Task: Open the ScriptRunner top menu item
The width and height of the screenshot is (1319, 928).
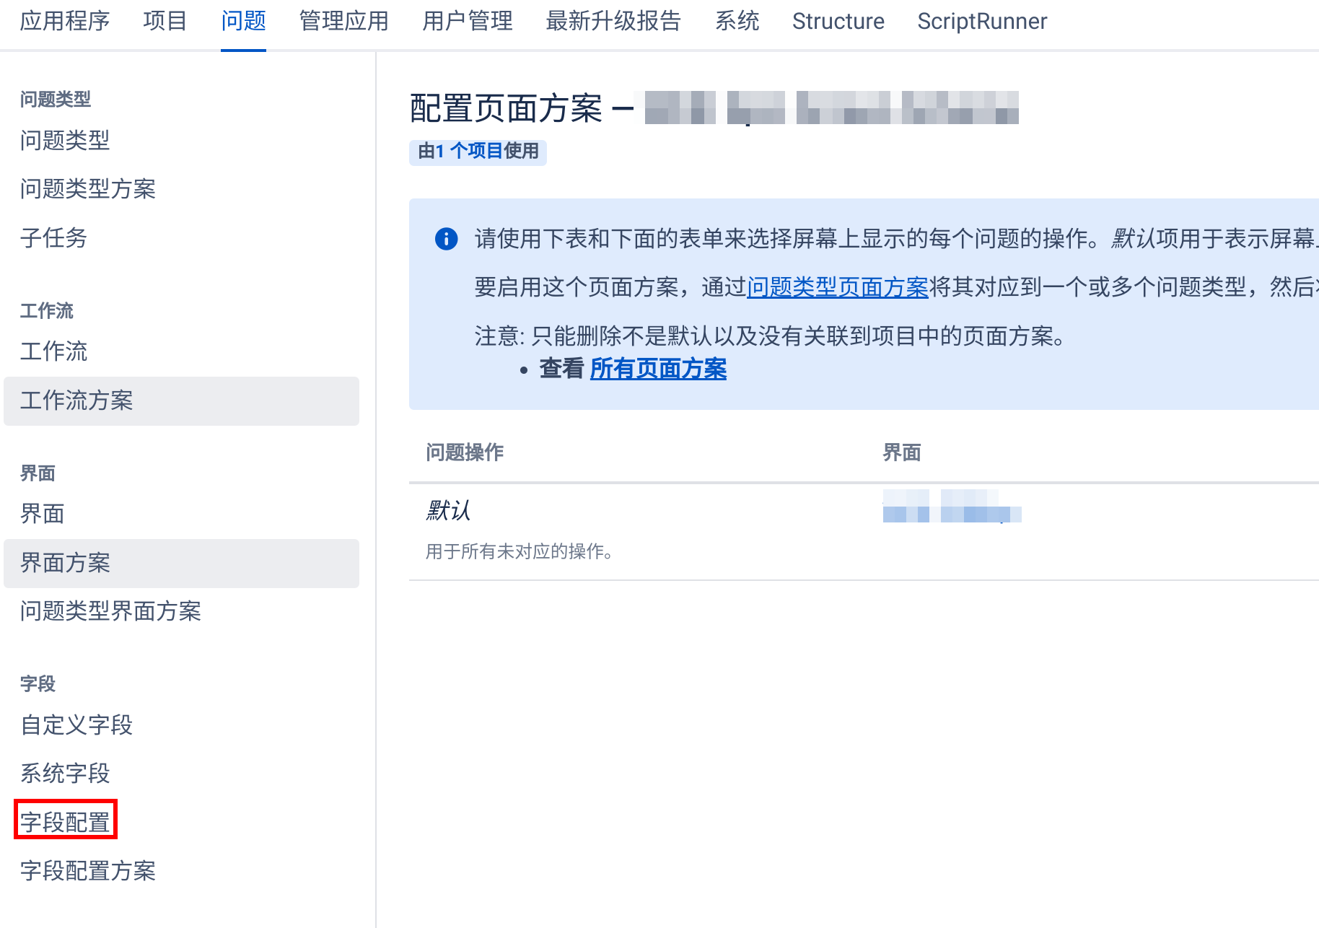Action: pyautogui.click(x=982, y=21)
